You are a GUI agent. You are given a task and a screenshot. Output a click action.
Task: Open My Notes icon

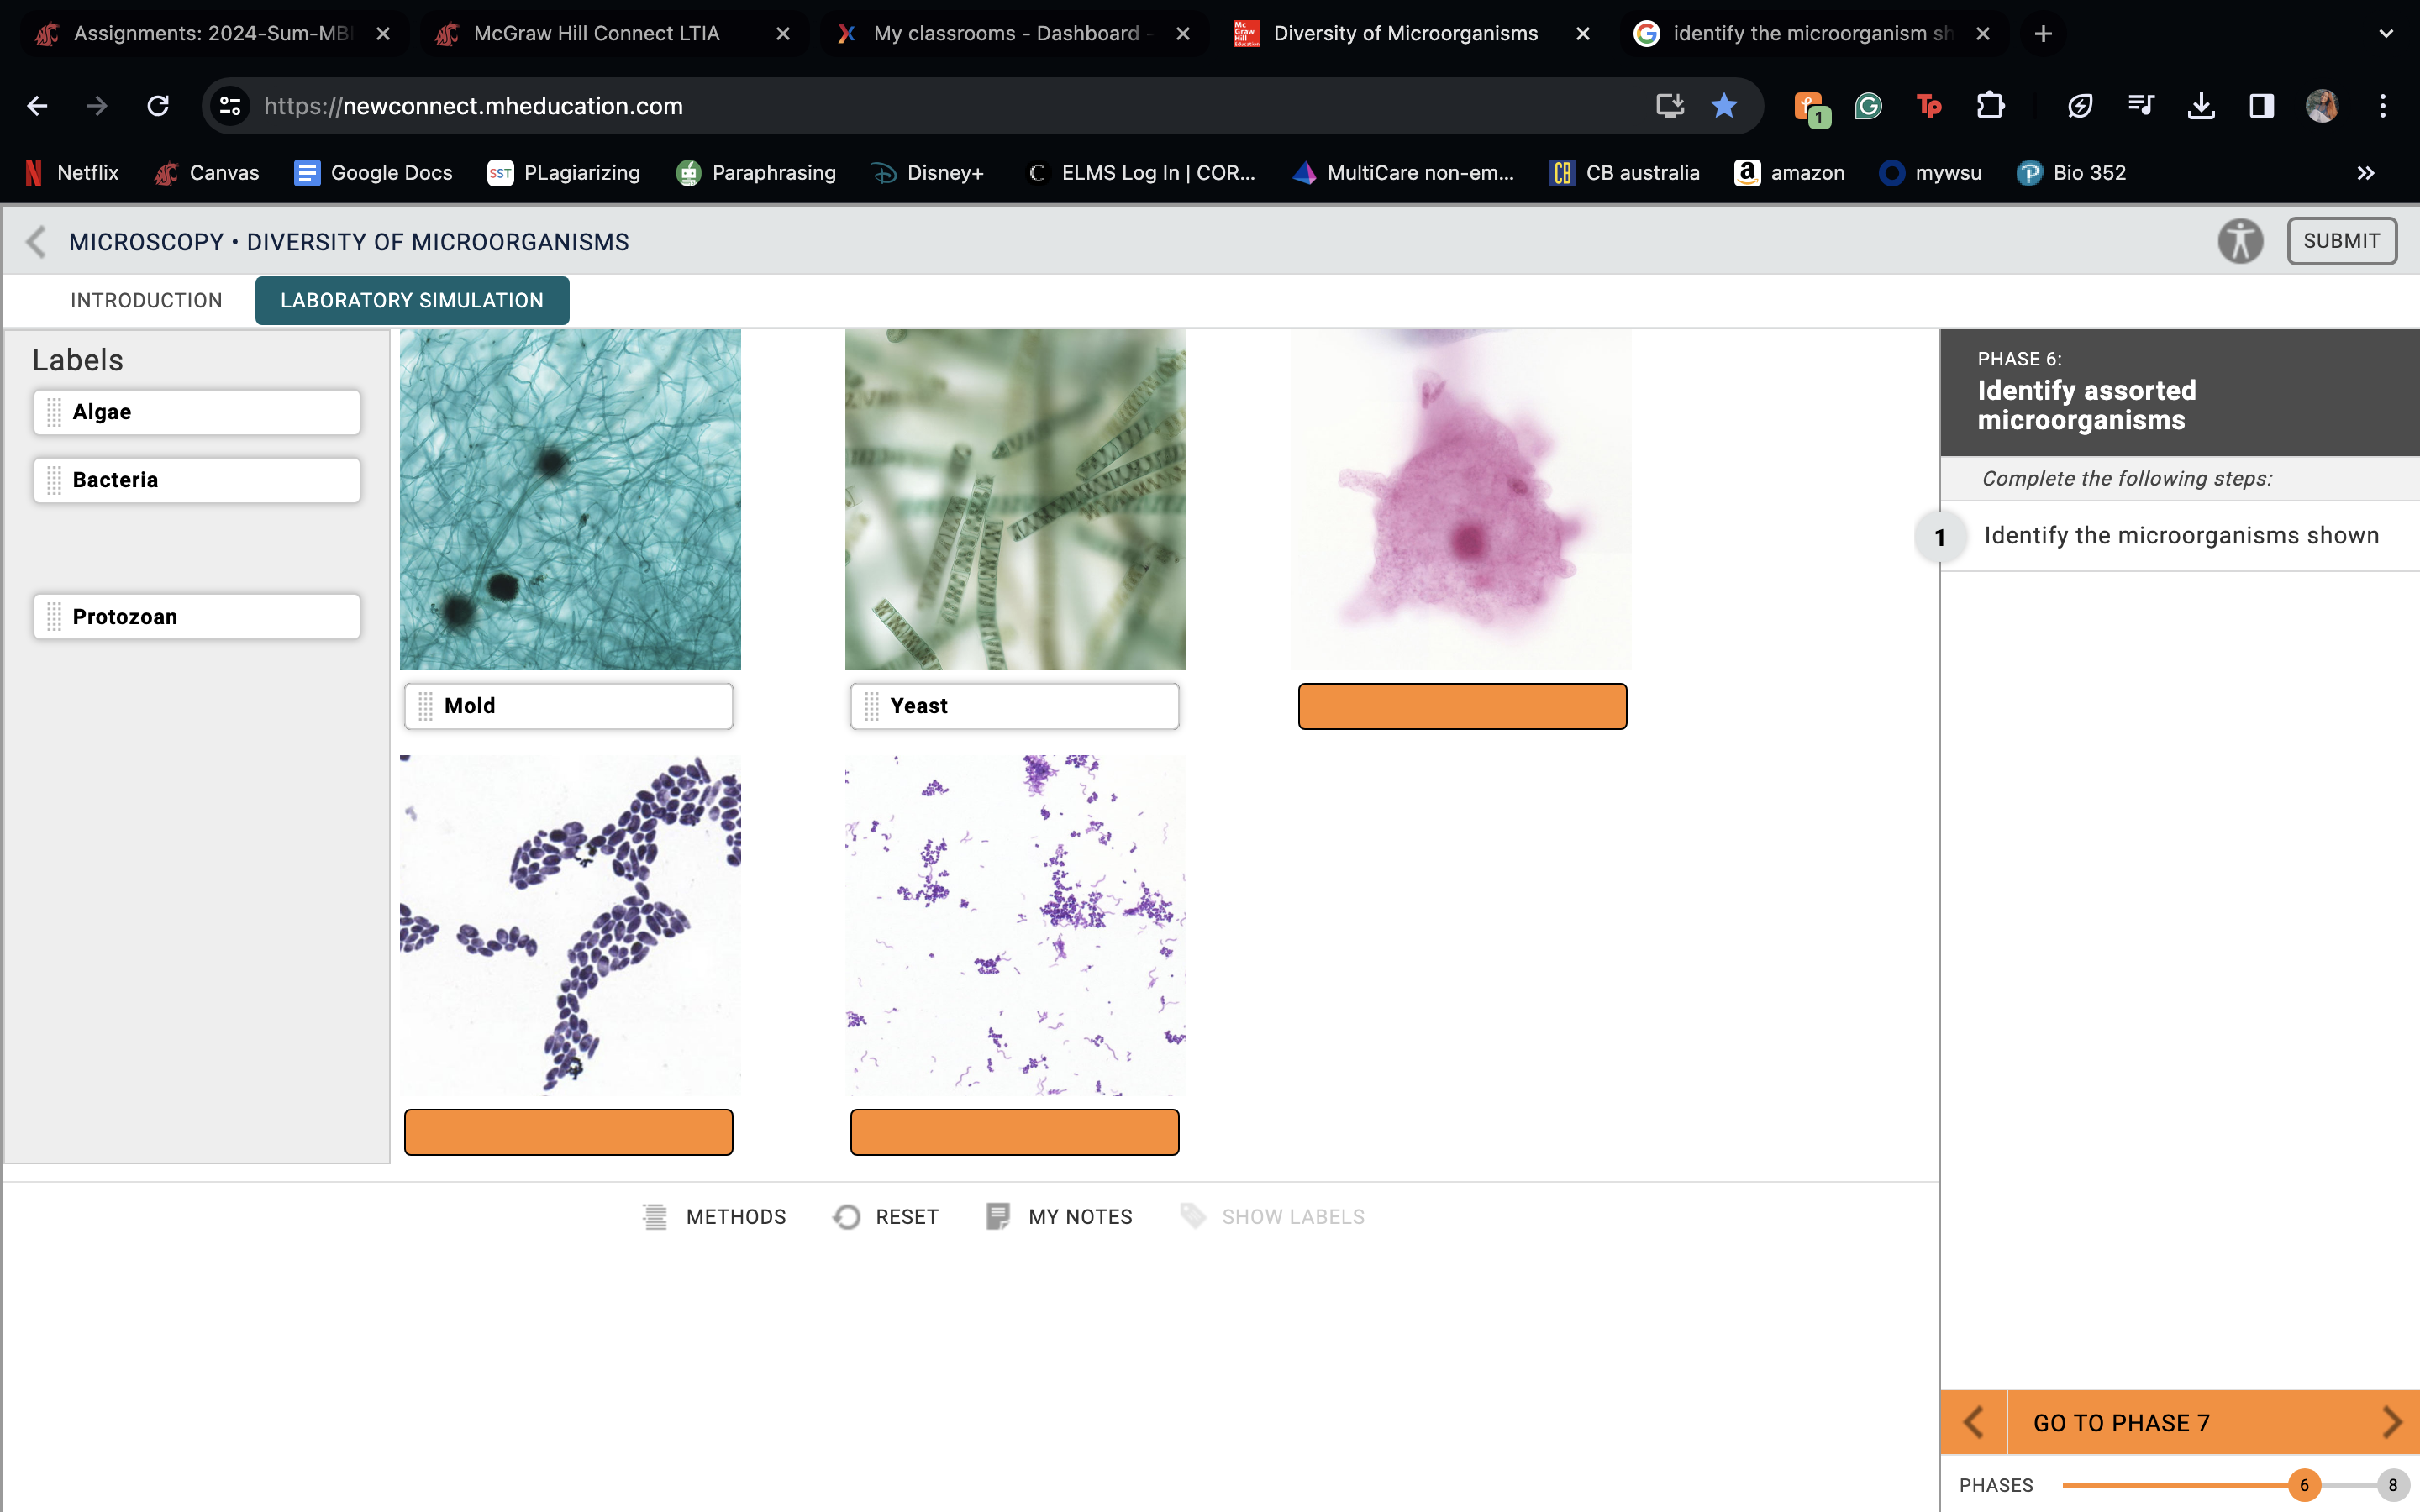tap(997, 1216)
